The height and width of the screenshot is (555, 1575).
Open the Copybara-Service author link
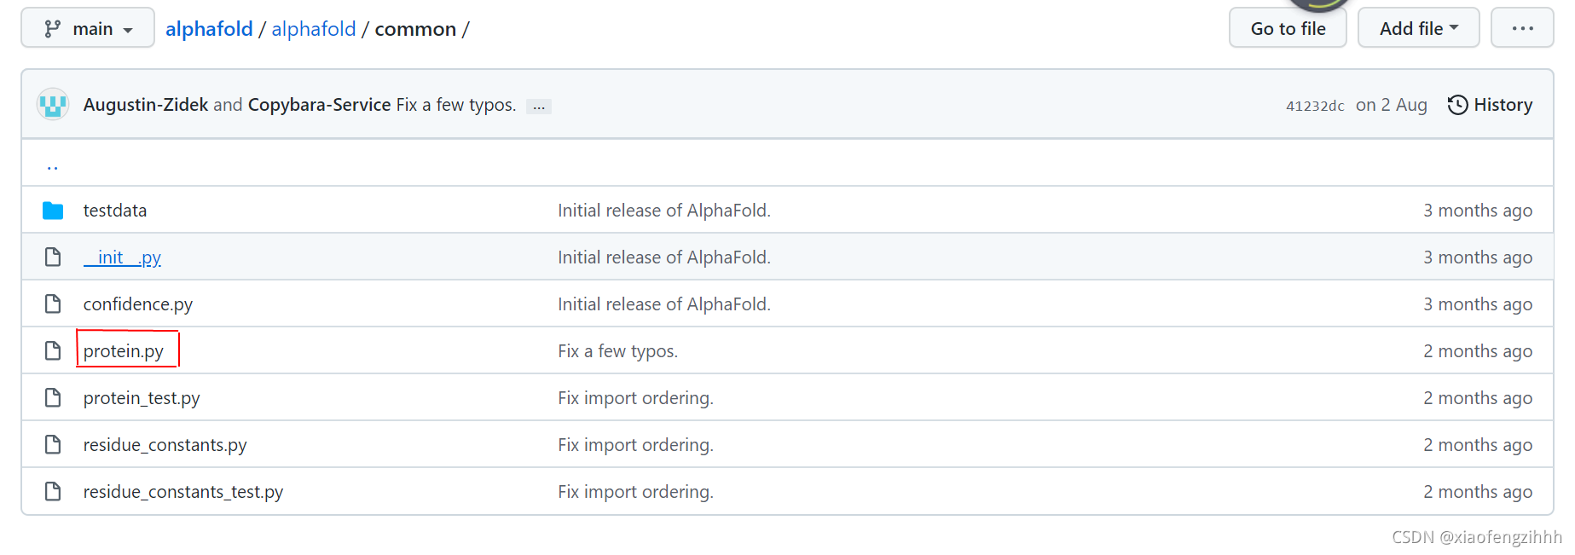point(319,105)
